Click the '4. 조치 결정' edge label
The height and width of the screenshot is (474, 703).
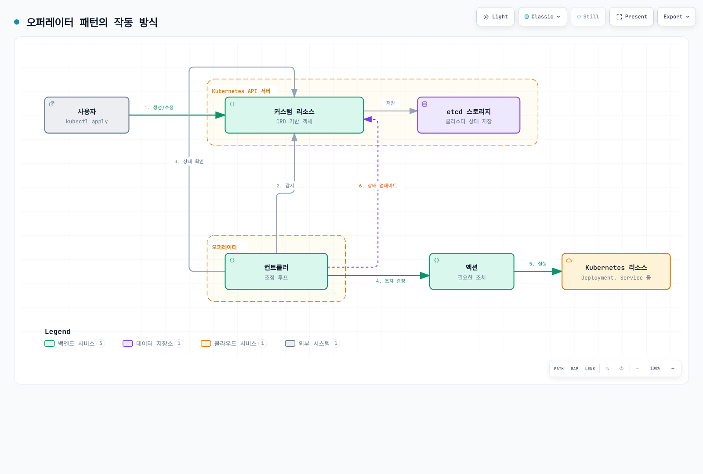[391, 281]
